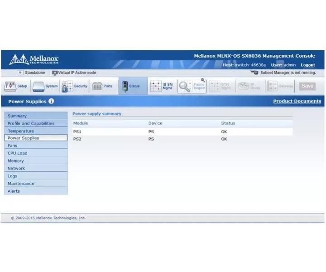Click the Save button
The image size is (326, 272).
[307, 86]
